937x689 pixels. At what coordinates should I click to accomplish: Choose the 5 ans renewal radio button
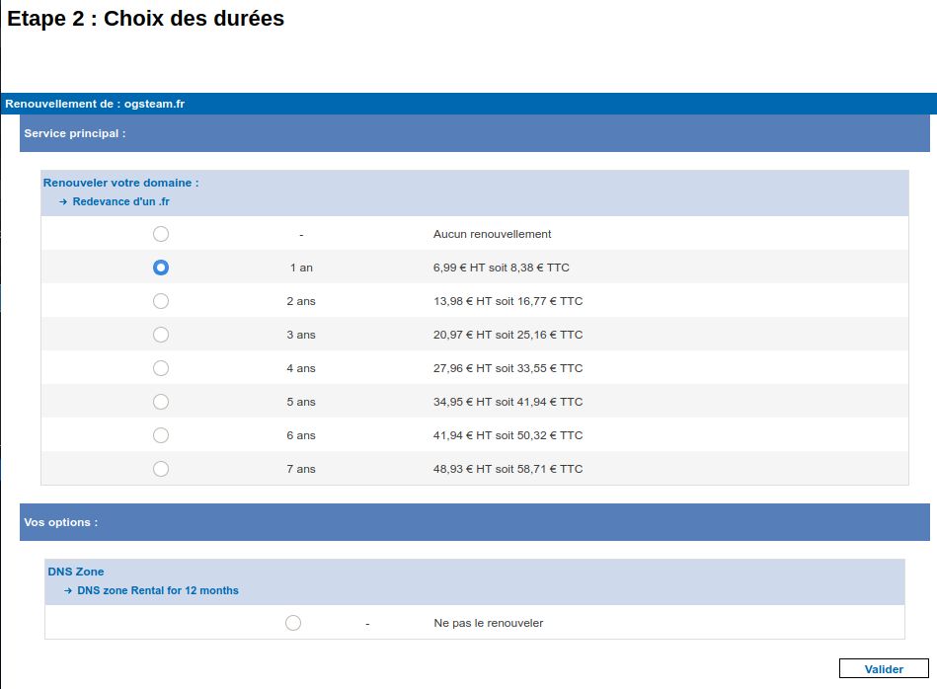pos(161,402)
